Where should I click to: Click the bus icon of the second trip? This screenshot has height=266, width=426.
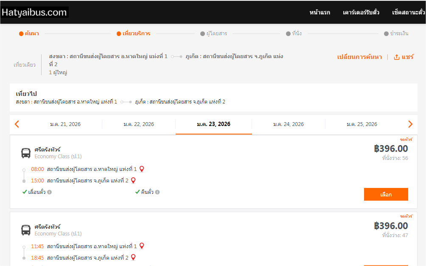point(26,230)
